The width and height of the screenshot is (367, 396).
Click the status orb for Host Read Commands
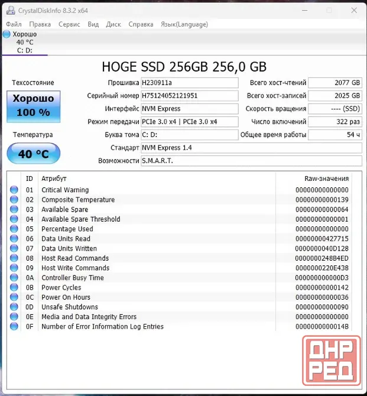tap(14, 258)
